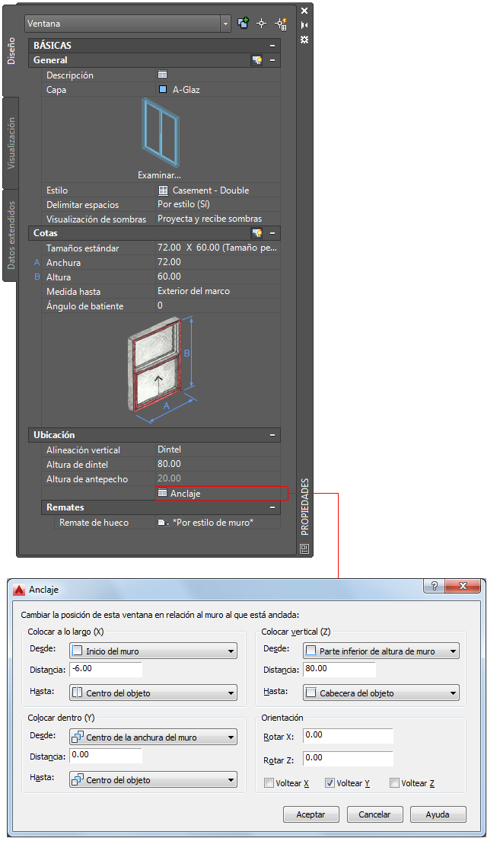Click X Distancia field with -6.00
Screen dimensions: 500x851
pyautogui.click(x=106, y=669)
